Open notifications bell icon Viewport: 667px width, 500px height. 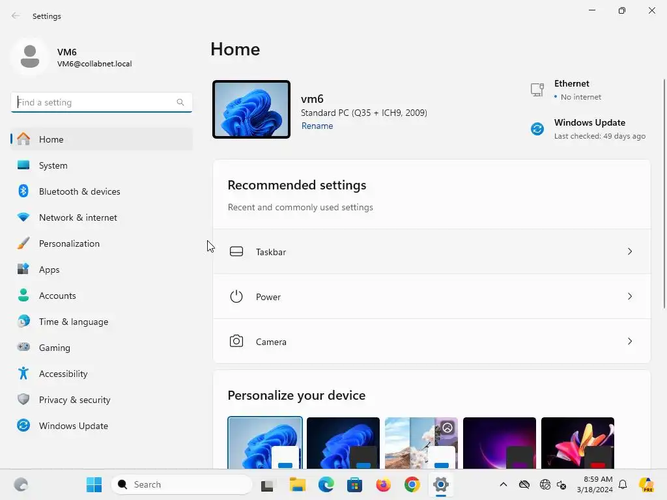(x=623, y=484)
